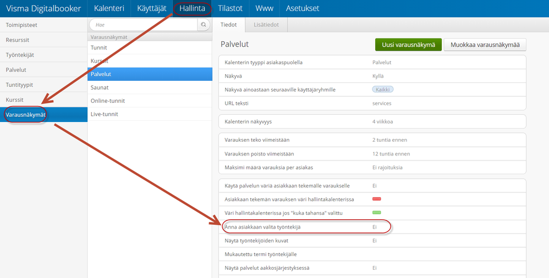This screenshot has height=278, width=549.
Task: Select the Tunnit booking view
Action: tap(150, 48)
